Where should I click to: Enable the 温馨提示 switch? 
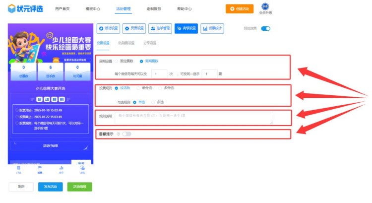[127, 134]
